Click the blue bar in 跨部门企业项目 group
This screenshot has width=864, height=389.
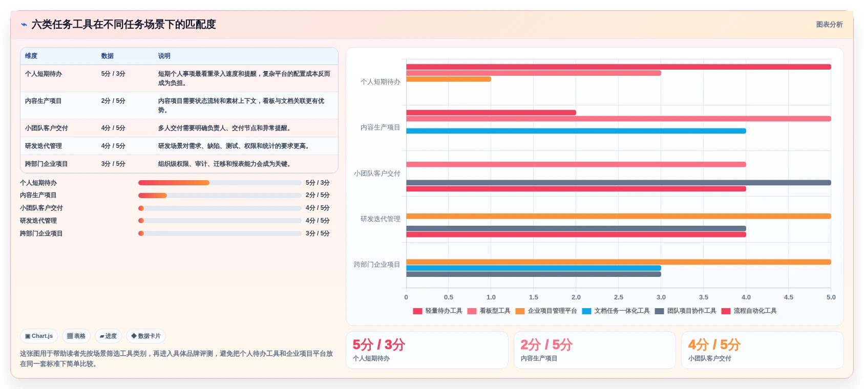[x=534, y=268]
